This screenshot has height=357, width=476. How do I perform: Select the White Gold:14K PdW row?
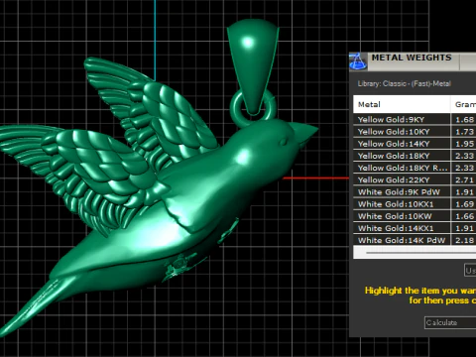(x=415, y=240)
